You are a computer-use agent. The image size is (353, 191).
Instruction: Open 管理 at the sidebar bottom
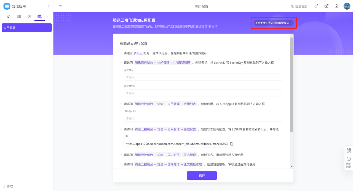(x=8, y=186)
